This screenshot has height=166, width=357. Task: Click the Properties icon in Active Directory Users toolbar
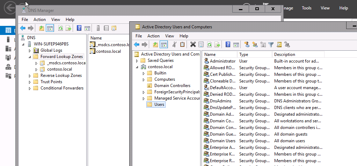tap(201, 44)
